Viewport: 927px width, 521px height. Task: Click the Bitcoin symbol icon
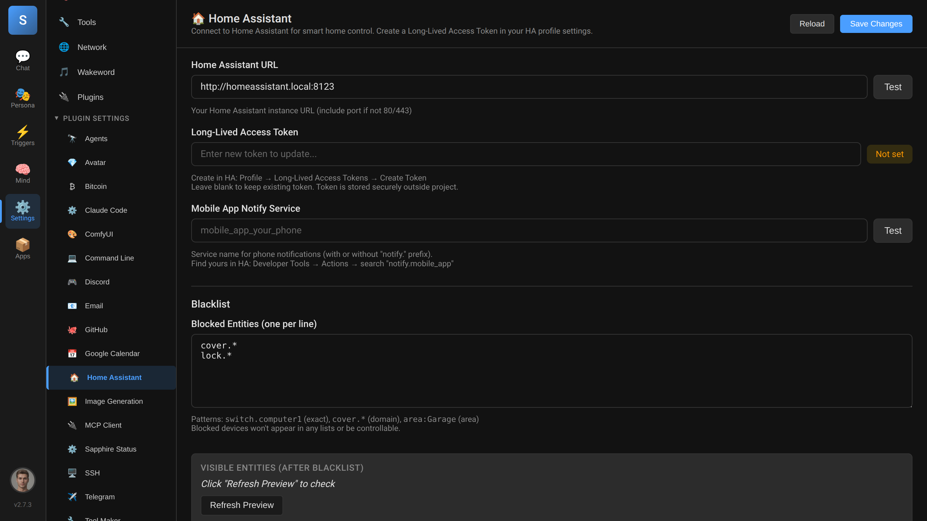pos(72,186)
